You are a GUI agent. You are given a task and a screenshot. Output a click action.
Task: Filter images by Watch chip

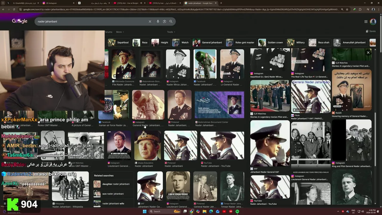click(181, 42)
